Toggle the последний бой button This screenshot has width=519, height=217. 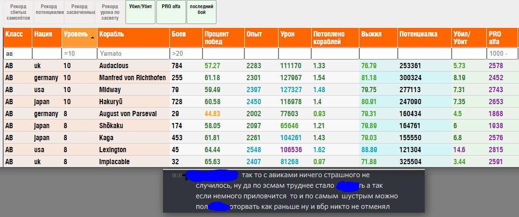[x=201, y=12]
